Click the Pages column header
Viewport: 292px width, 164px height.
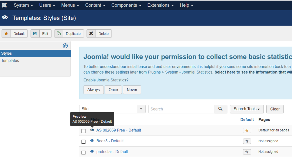click(264, 120)
